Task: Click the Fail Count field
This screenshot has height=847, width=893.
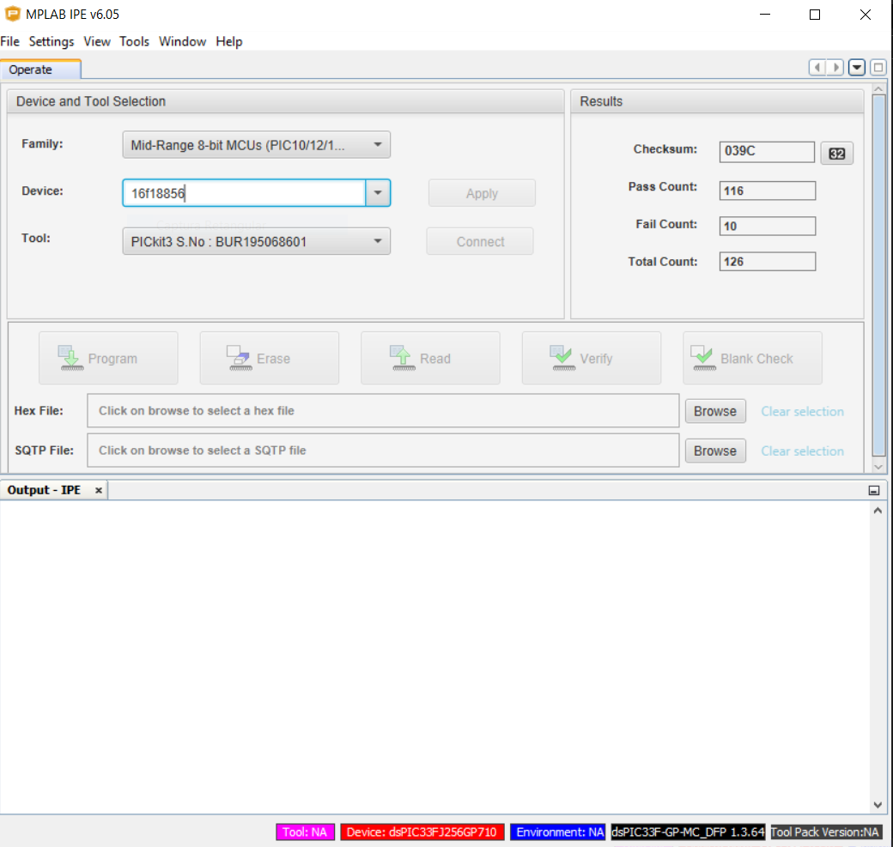Action: 767,226
